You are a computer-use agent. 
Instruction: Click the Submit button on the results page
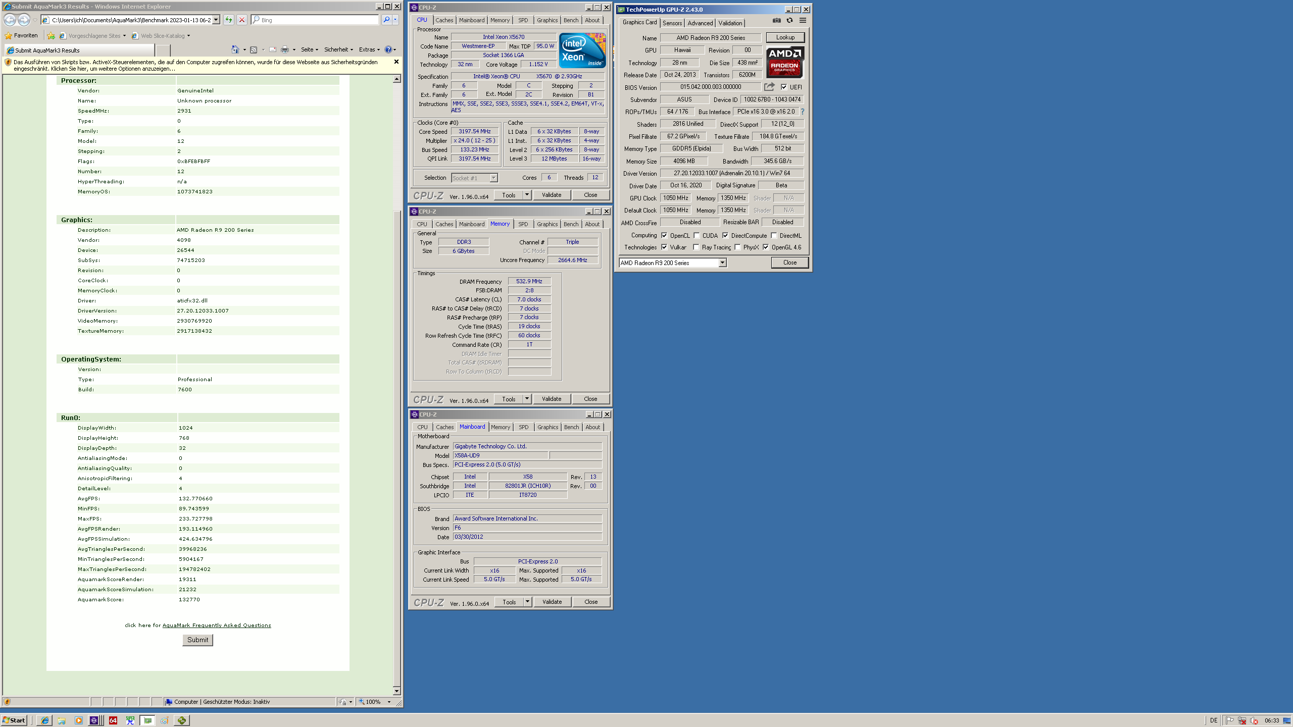tap(197, 640)
